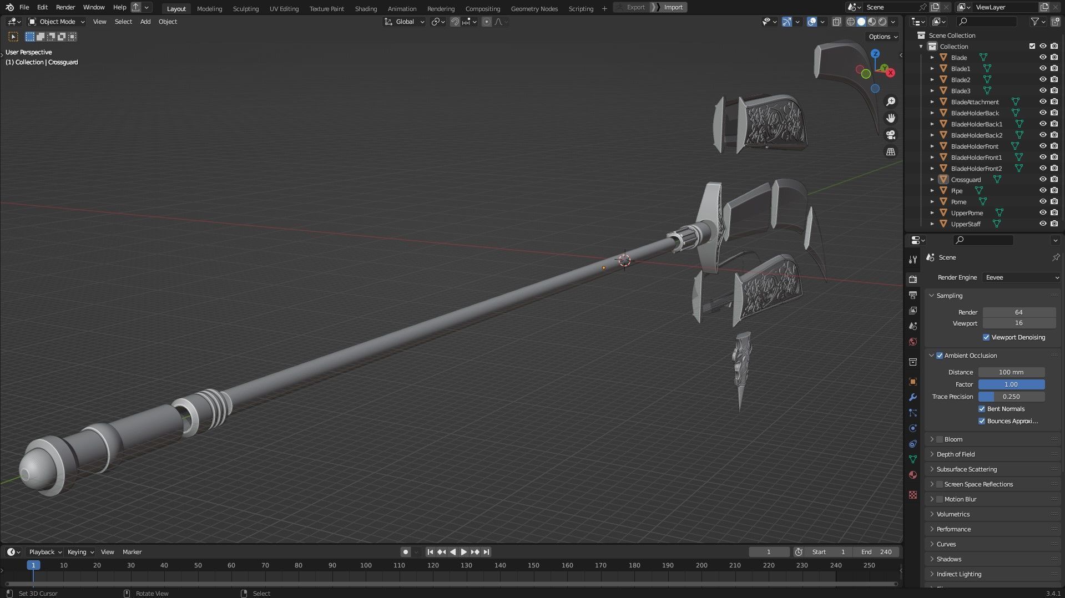Open the viewport Add menu

pos(145,22)
